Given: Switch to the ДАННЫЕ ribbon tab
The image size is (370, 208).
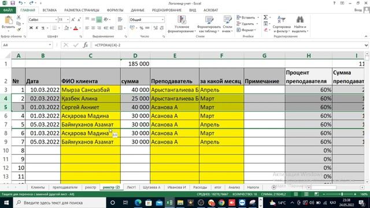Looking at the screenshot, I should click(x=138, y=10).
